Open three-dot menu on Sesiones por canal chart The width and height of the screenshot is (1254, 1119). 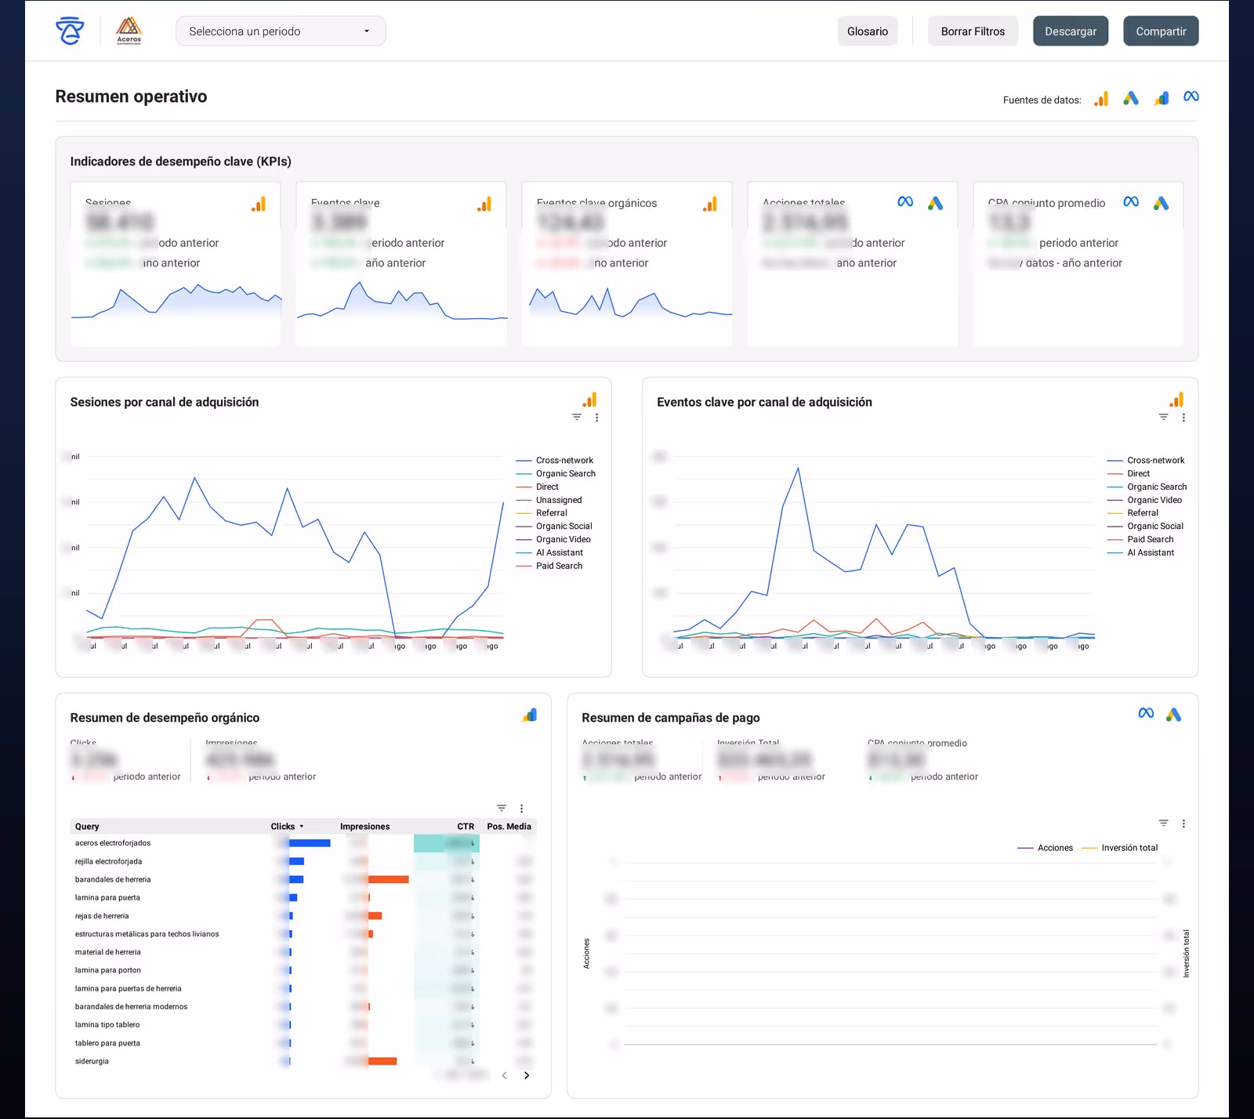[x=597, y=418]
